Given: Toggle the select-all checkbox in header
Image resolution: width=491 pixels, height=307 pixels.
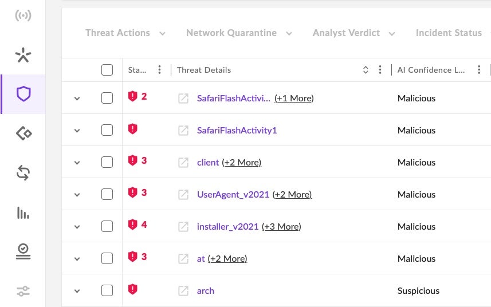Looking at the screenshot, I should point(107,70).
